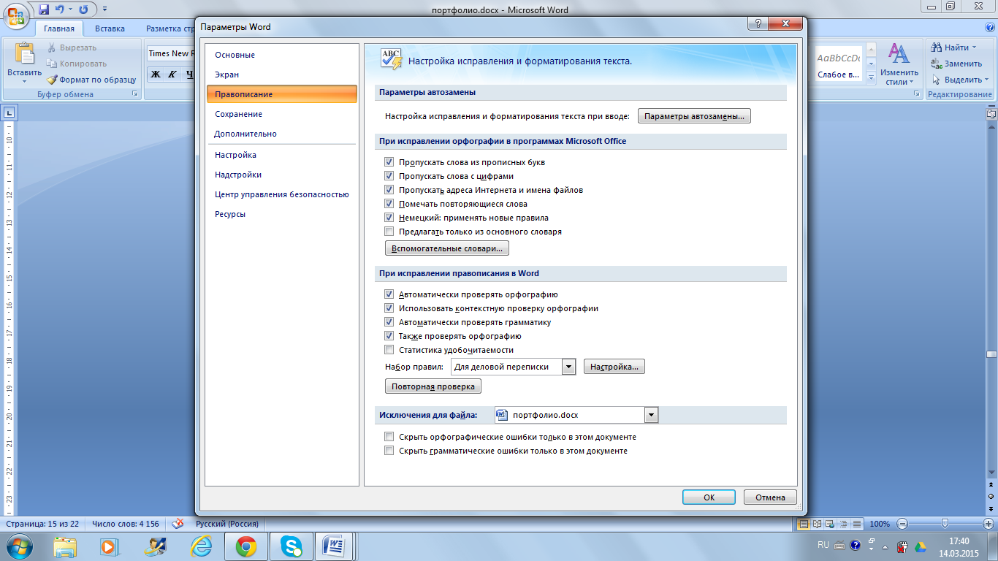
Task: Click Настройка... button beside rule set
Action: (614, 367)
